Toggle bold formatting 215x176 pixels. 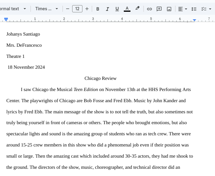[x=98, y=9]
